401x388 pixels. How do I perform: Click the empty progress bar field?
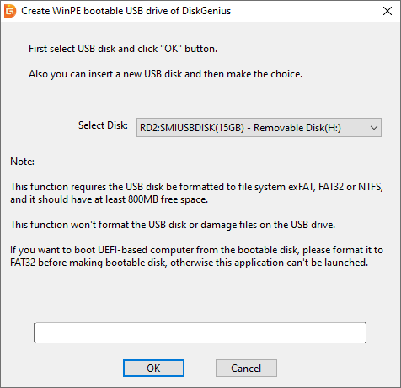tap(200, 332)
